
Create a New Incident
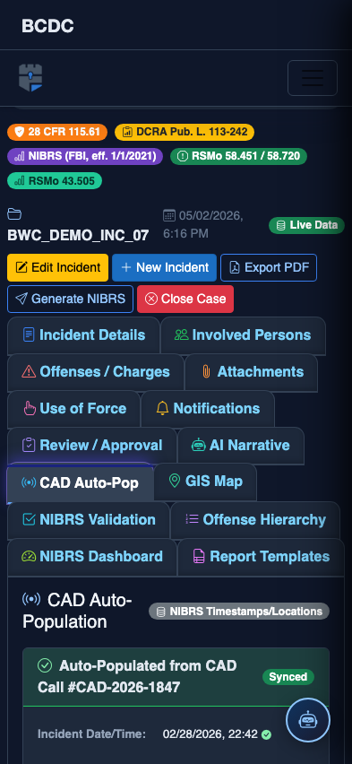coord(165,267)
